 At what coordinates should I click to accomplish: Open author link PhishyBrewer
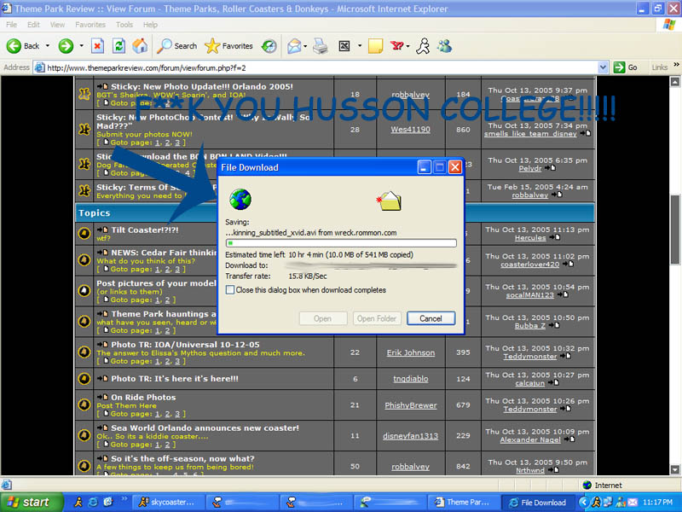tap(411, 405)
